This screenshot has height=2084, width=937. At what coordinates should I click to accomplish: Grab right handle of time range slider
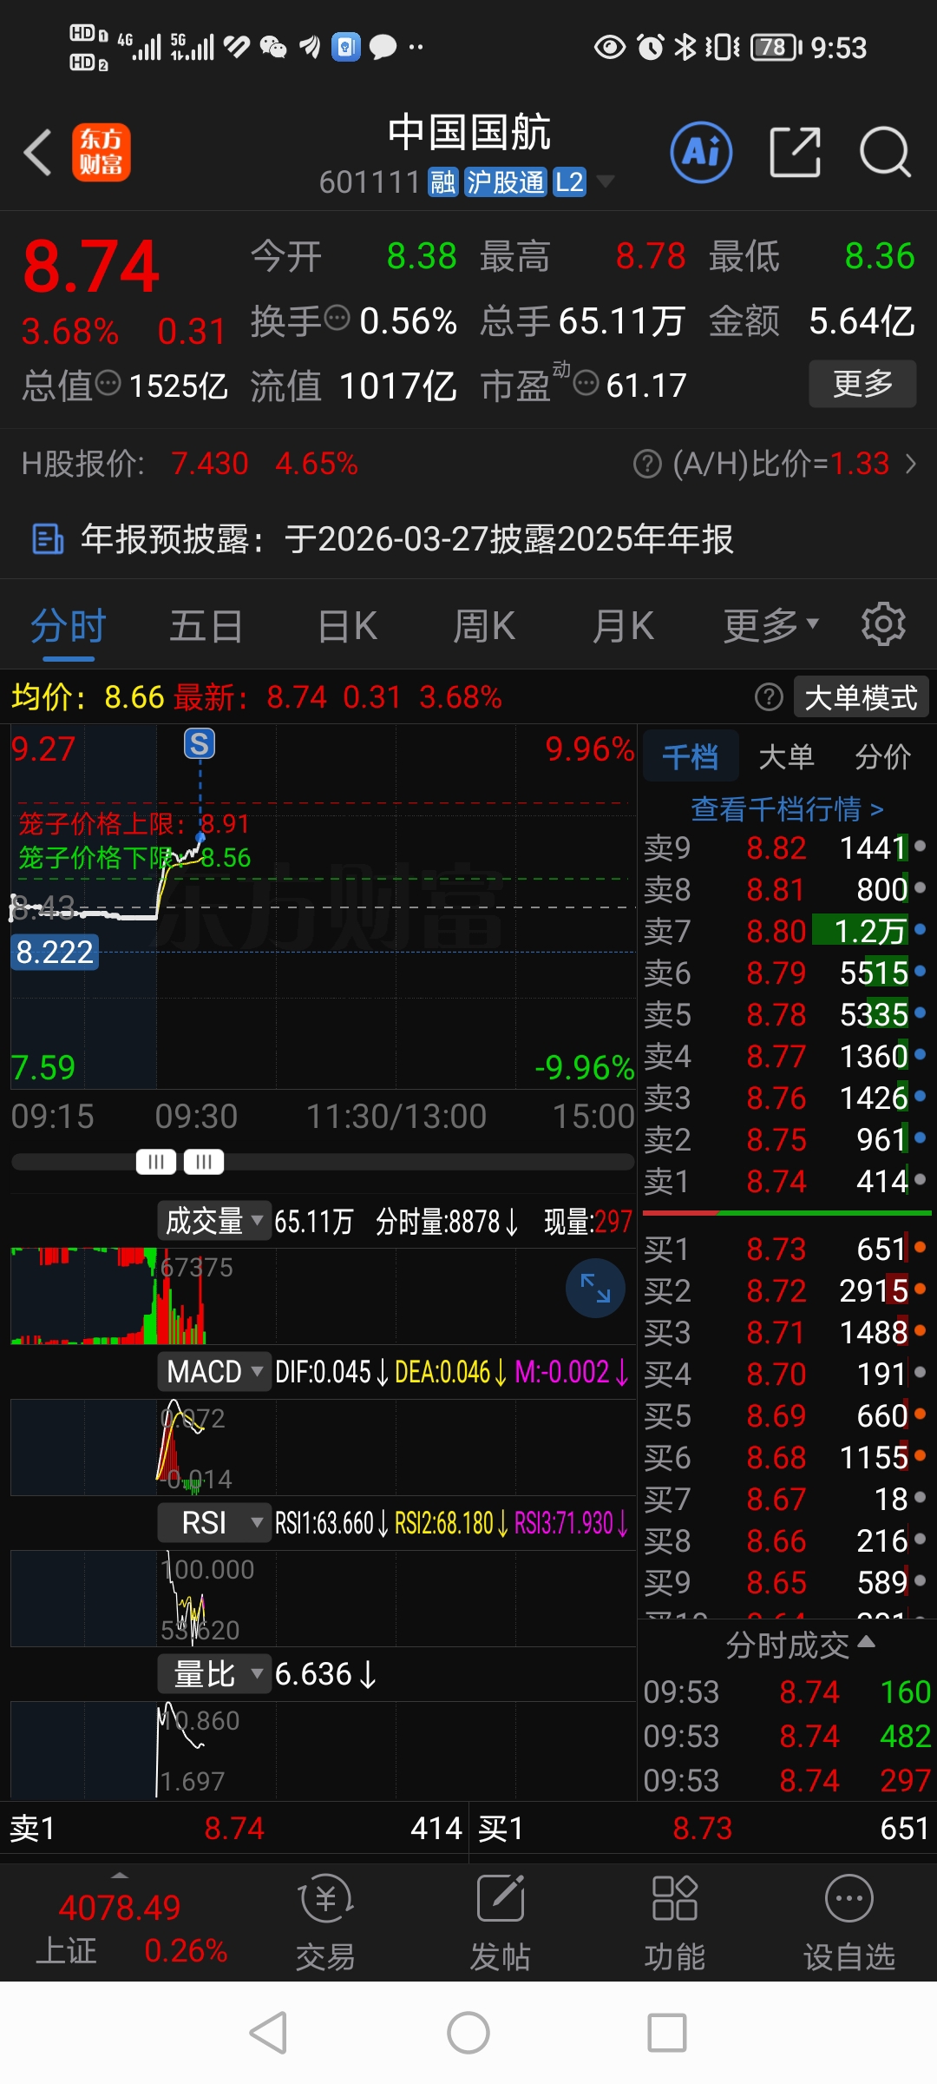click(x=204, y=1162)
